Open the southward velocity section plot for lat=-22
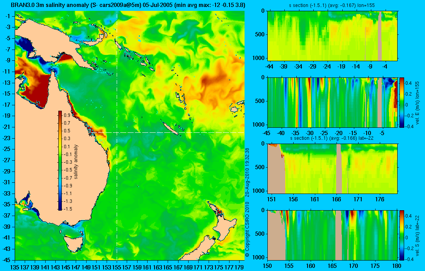Viewport: 425px width, 271px height. click(332, 235)
